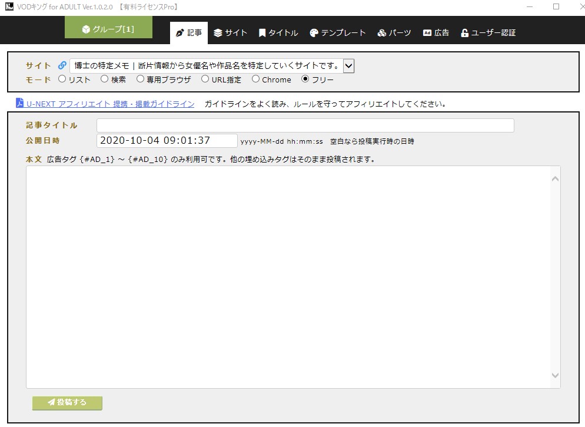Viewport: 585px width, 427px height.
Task: Click the link chain icon beside サイト
Action: pyautogui.click(x=62, y=65)
